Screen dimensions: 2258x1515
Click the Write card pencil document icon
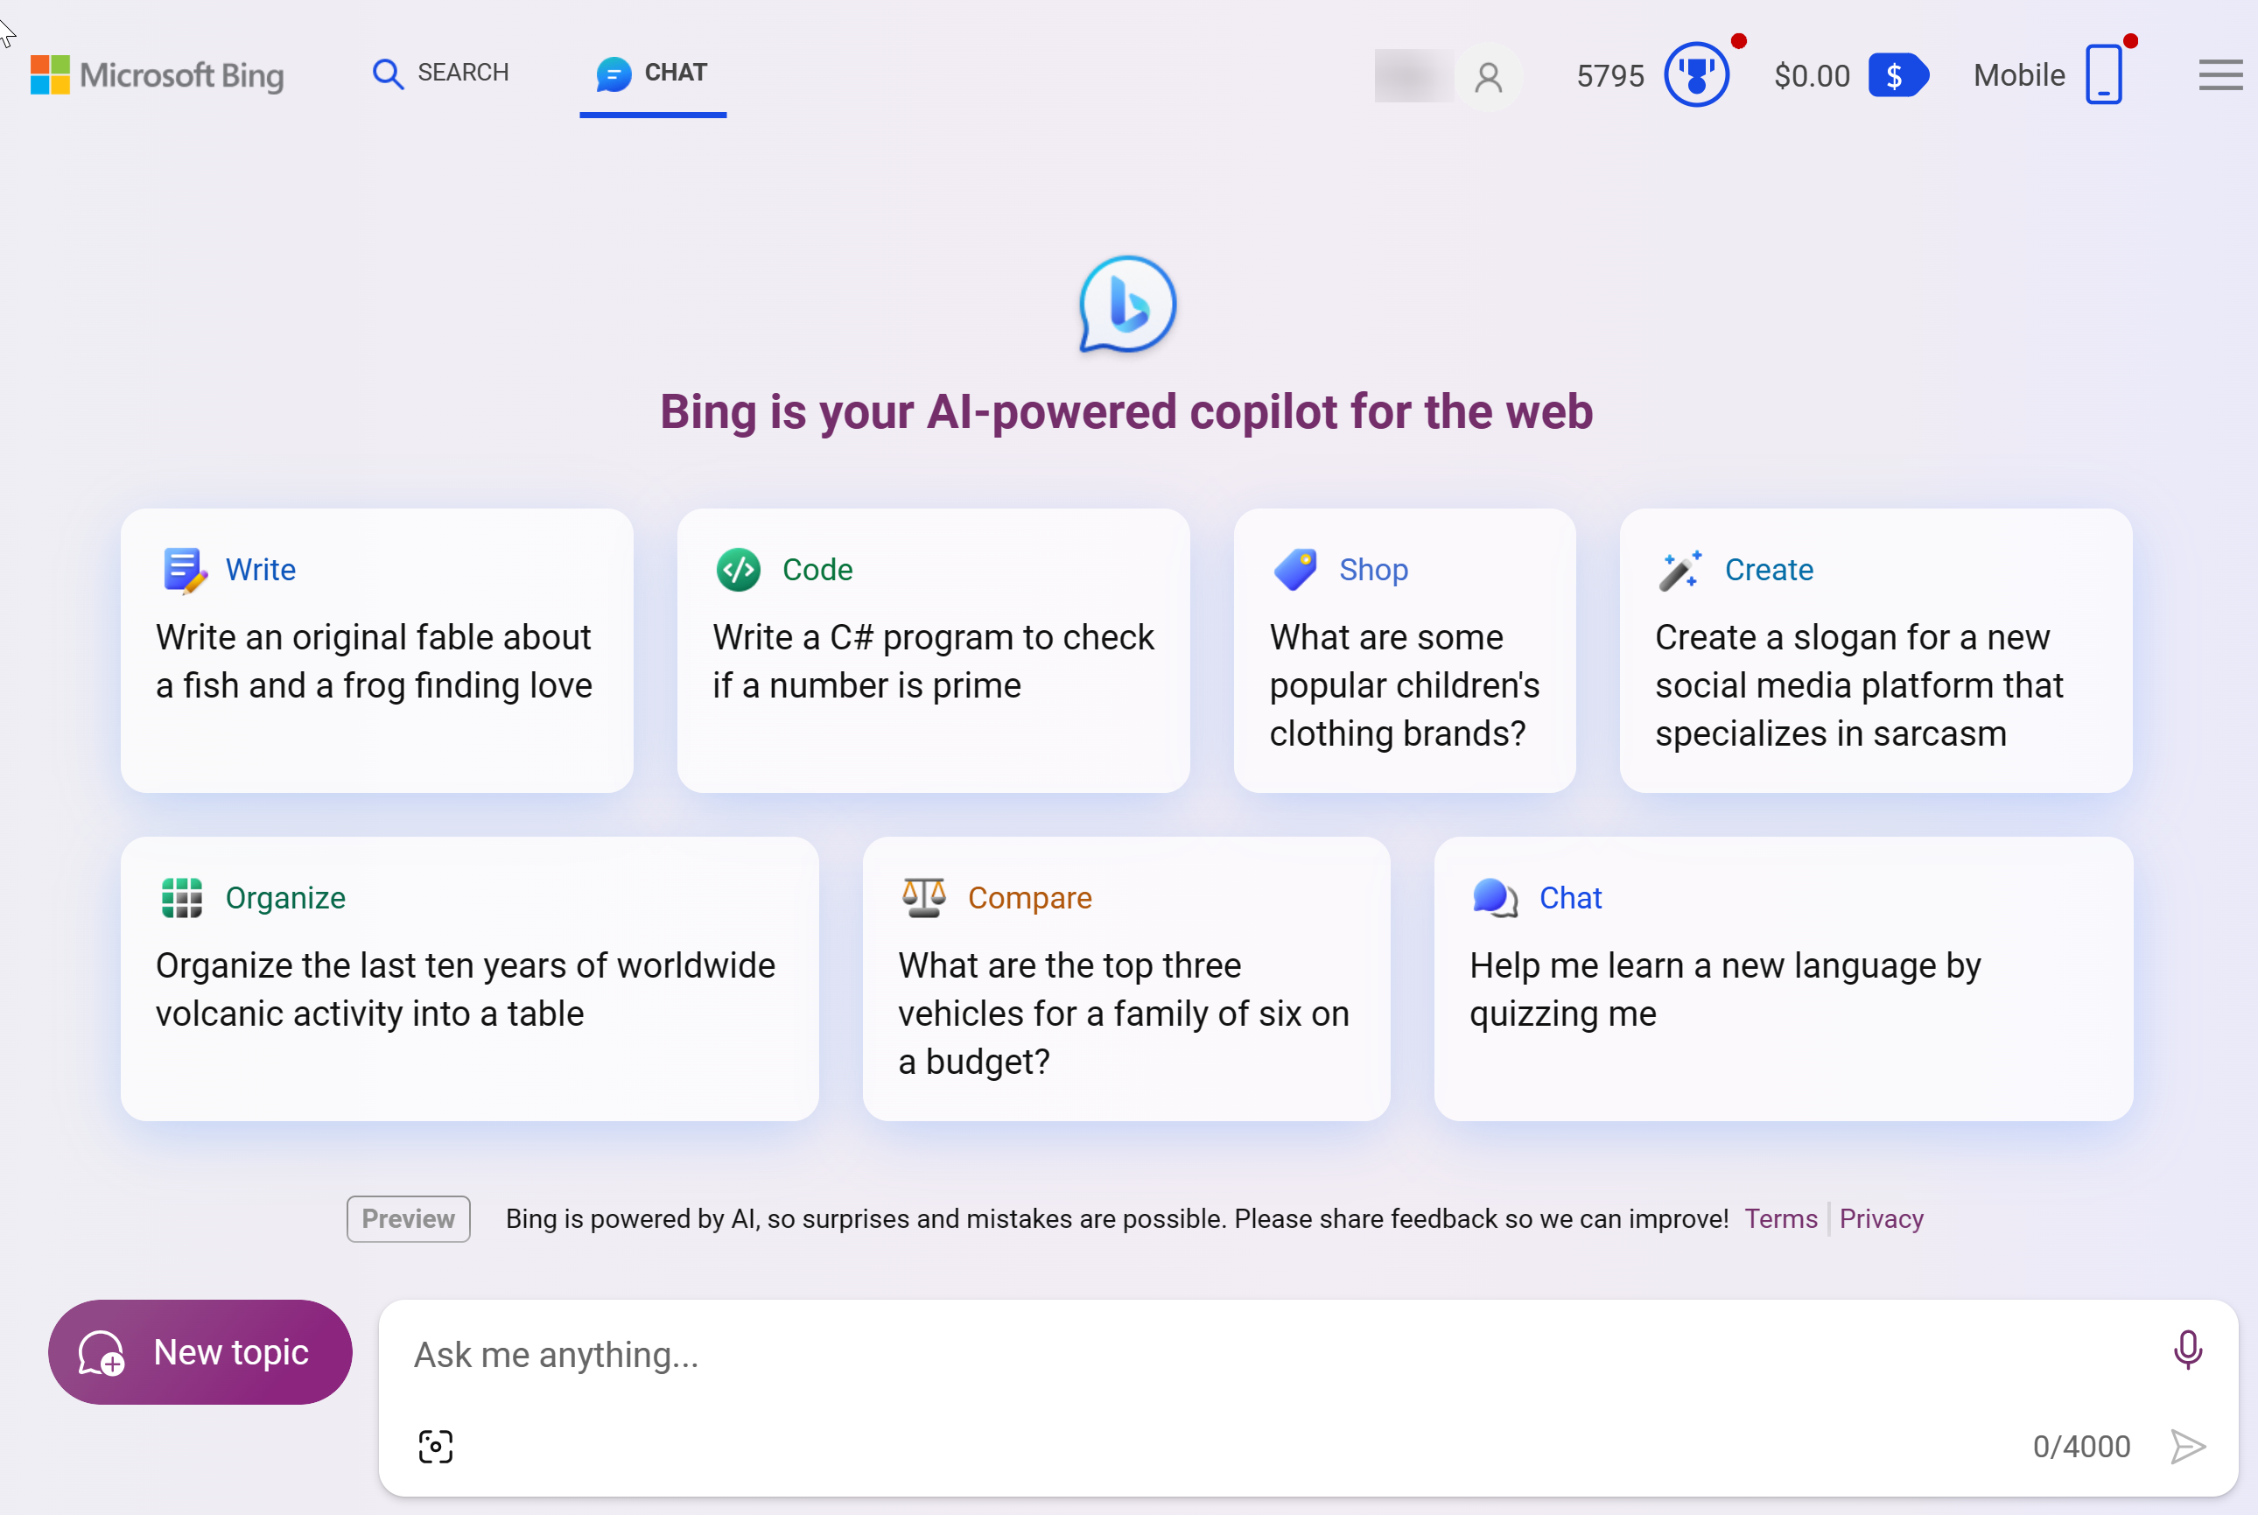[x=185, y=570]
